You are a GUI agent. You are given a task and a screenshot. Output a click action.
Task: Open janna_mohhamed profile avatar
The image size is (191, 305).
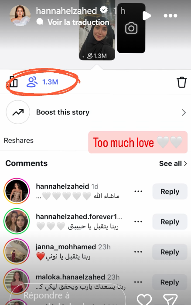pyautogui.click(x=17, y=251)
